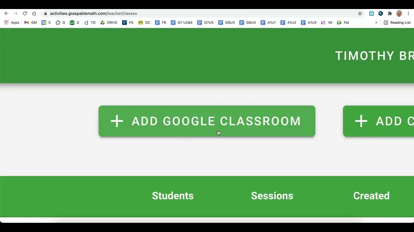Open the G8U3 bookmark
The width and height of the screenshot is (414, 232).
click(226, 23)
